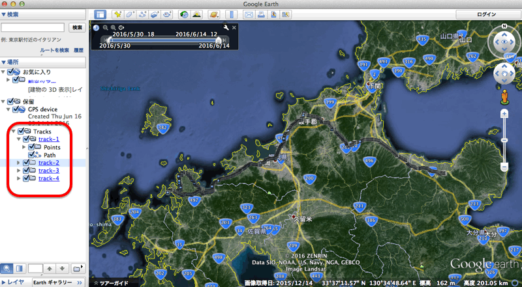Expand the track-4 folder
522x287 pixels.
19,178
